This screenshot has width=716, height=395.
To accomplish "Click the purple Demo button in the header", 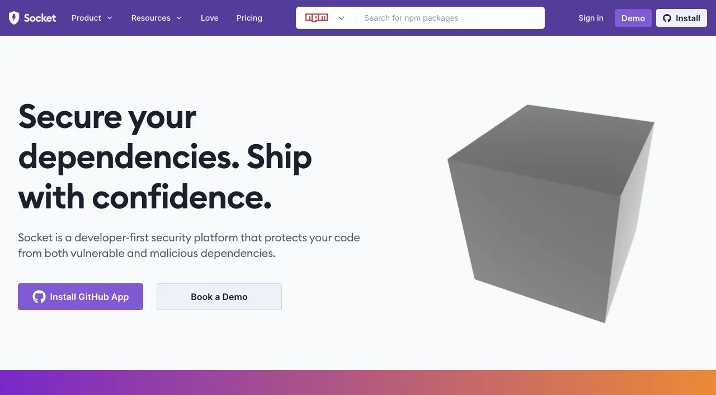I will click(x=633, y=18).
